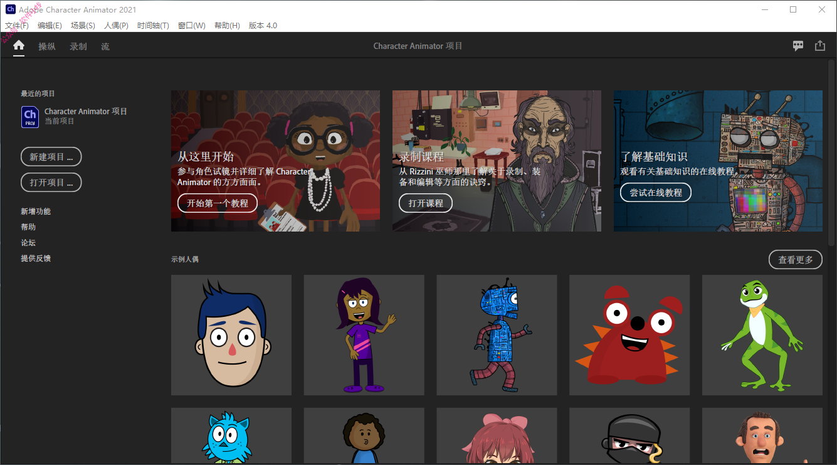Maximize the Character Animator window
This screenshot has height=465, width=837.
[793, 9]
